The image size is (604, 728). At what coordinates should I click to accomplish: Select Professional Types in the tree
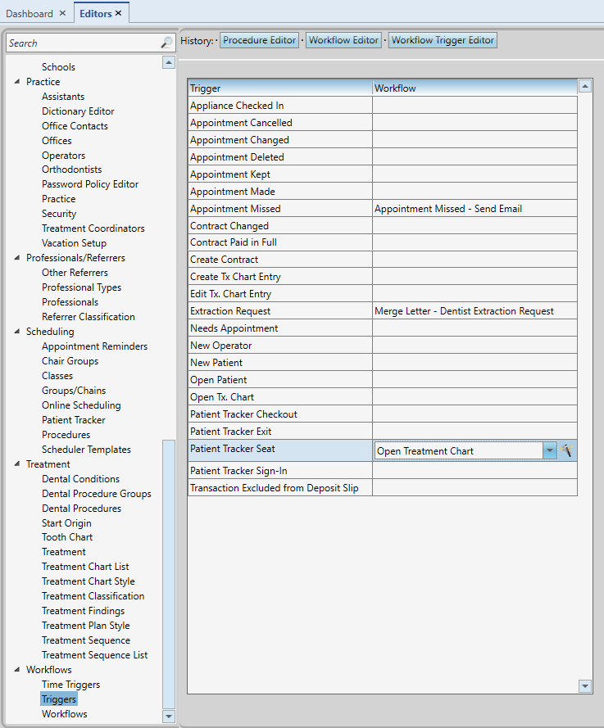click(x=81, y=287)
